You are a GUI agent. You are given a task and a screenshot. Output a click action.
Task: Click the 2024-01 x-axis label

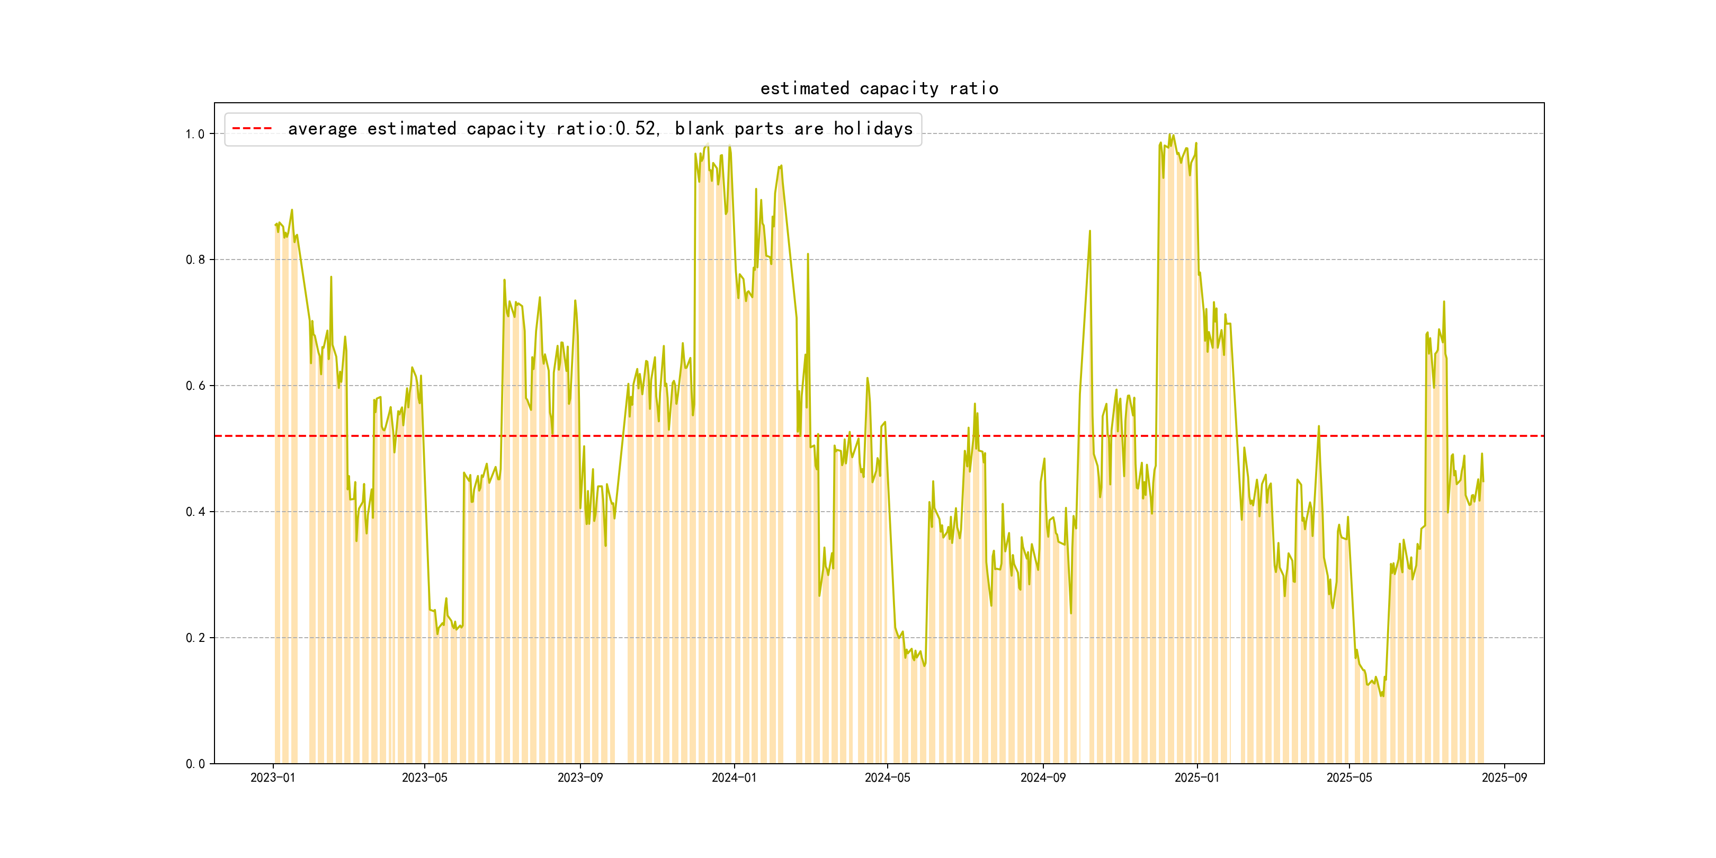(734, 777)
